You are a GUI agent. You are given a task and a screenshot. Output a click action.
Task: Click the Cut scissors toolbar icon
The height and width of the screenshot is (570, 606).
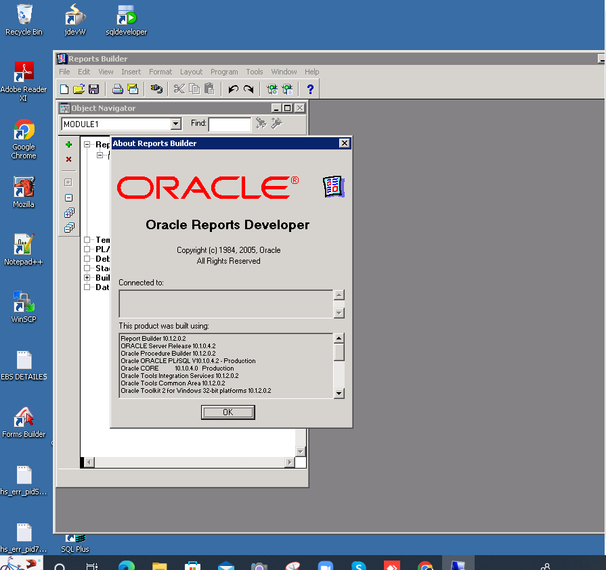(x=179, y=89)
